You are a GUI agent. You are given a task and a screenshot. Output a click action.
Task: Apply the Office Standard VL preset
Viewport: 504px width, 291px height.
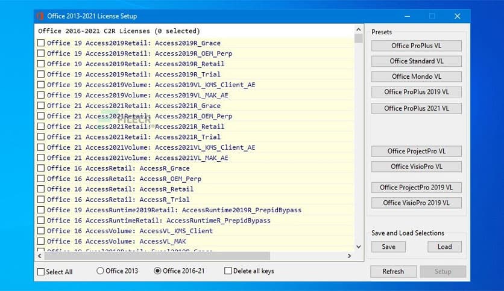(416, 61)
